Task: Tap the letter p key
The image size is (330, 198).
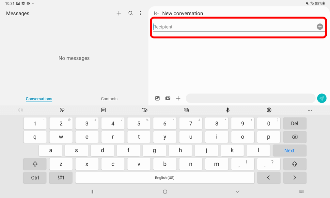Action: pyautogui.click(x=269, y=137)
